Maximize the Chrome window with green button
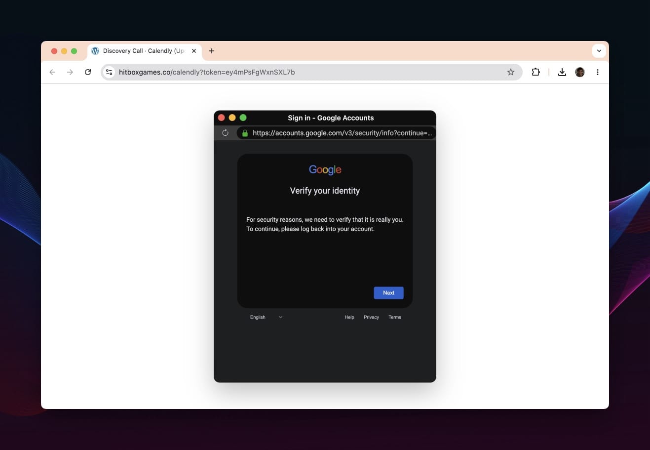 pos(74,51)
